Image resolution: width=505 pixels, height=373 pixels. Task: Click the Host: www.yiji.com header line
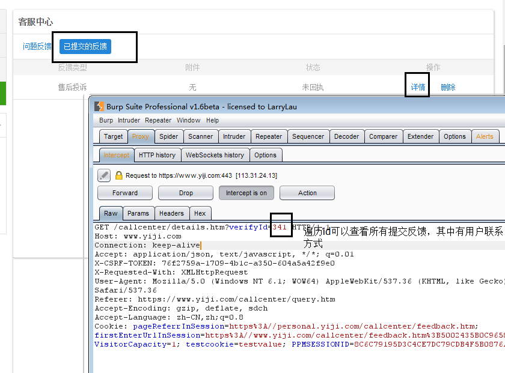click(138, 236)
